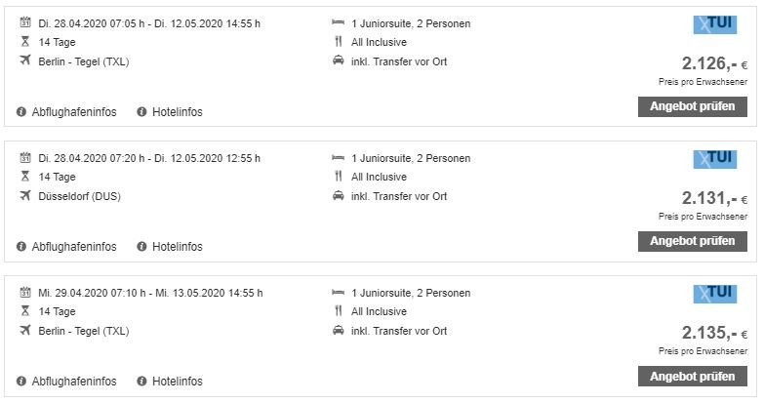Image resolution: width=764 pixels, height=403 pixels.
Task: Click the airplane icon next to Düsseldorf (DUS)
Action: tap(25, 195)
